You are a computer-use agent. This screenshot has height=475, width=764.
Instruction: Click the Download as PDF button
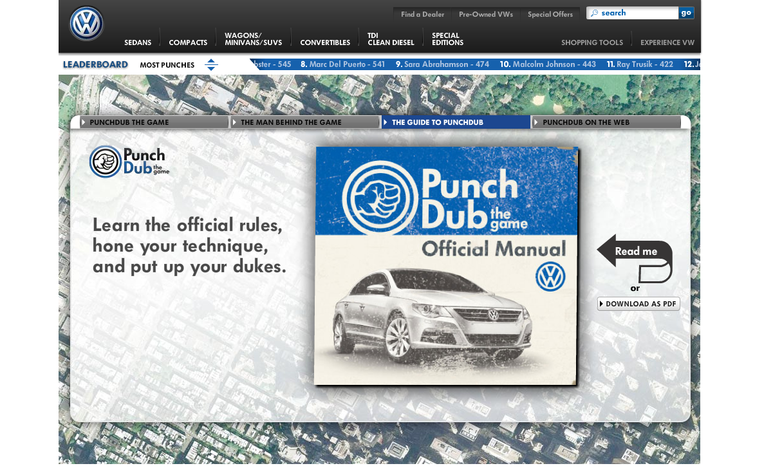(x=638, y=304)
